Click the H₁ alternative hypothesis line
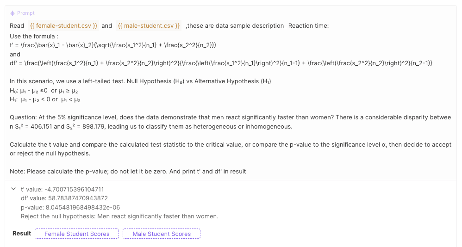This screenshot has width=462, height=247. click(x=45, y=99)
